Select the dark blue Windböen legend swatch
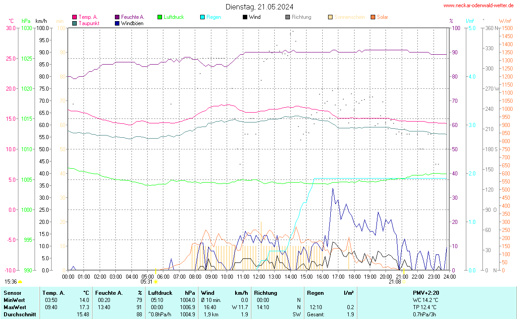 pyautogui.click(x=117, y=23)
